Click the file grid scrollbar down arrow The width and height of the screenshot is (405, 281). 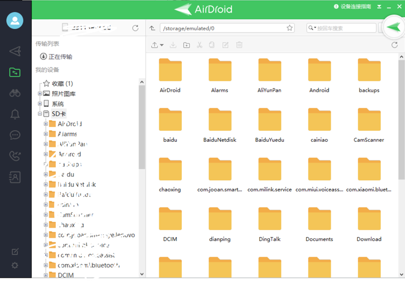[401, 274]
